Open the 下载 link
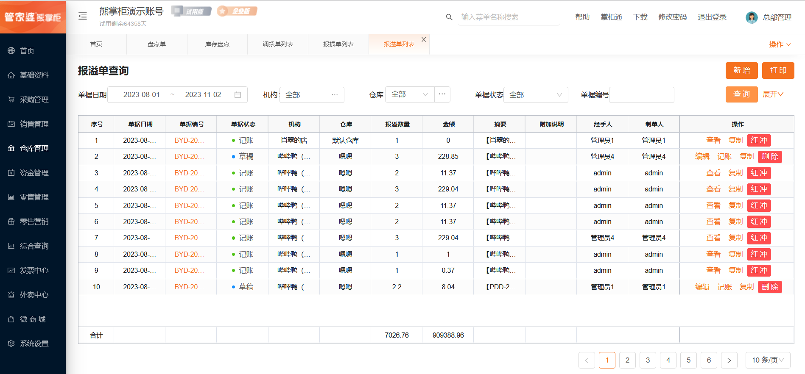 click(640, 17)
